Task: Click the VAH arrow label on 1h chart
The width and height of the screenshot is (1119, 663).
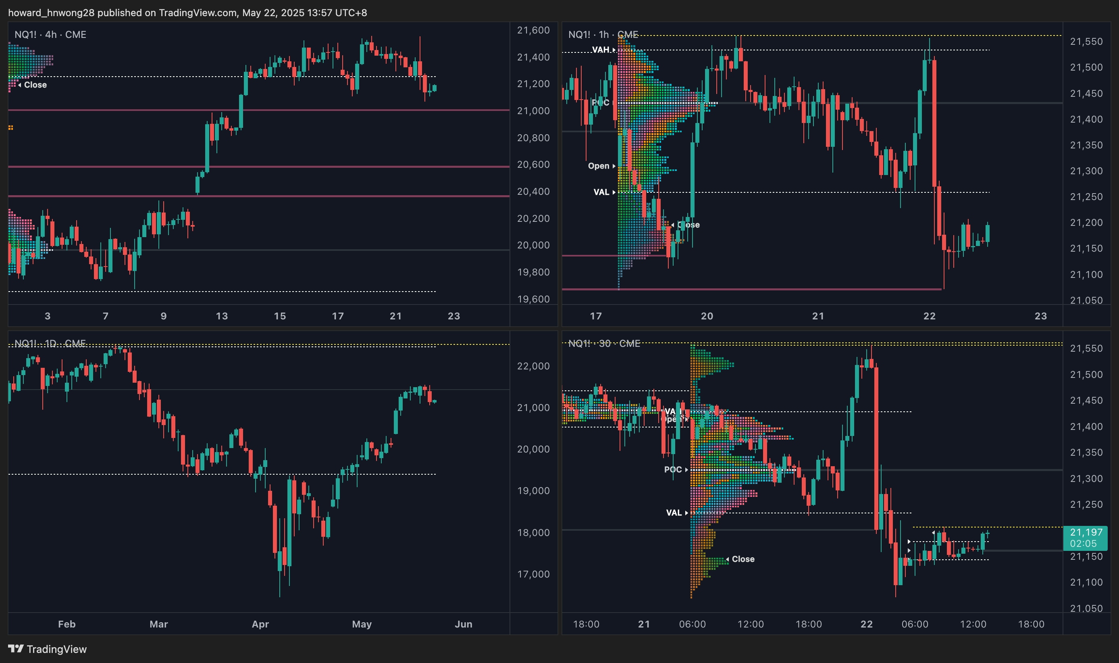Action: pyautogui.click(x=603, y=50)
